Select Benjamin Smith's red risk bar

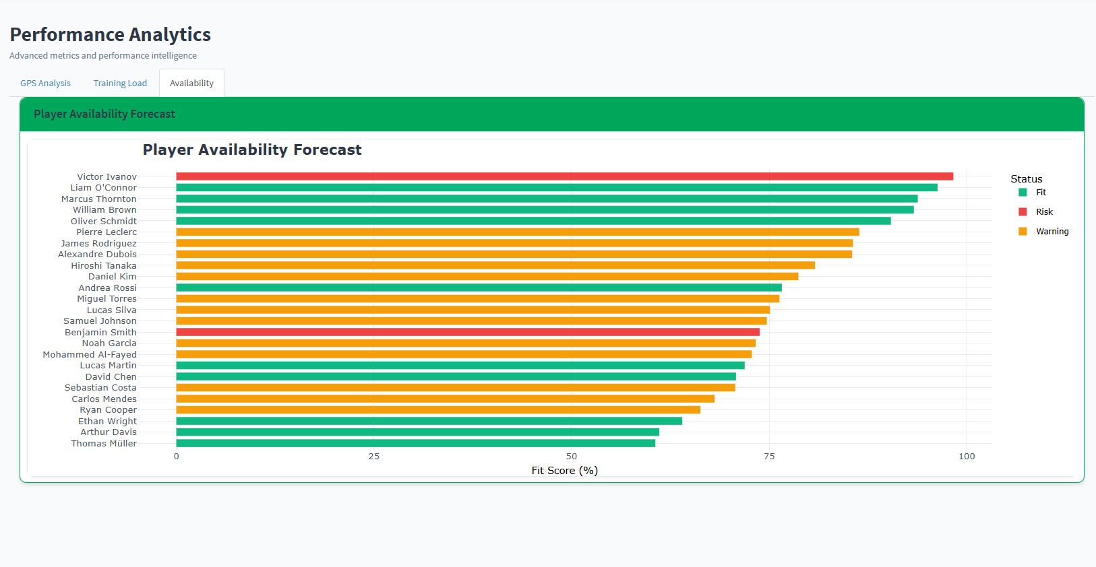[x=468, y=332]
